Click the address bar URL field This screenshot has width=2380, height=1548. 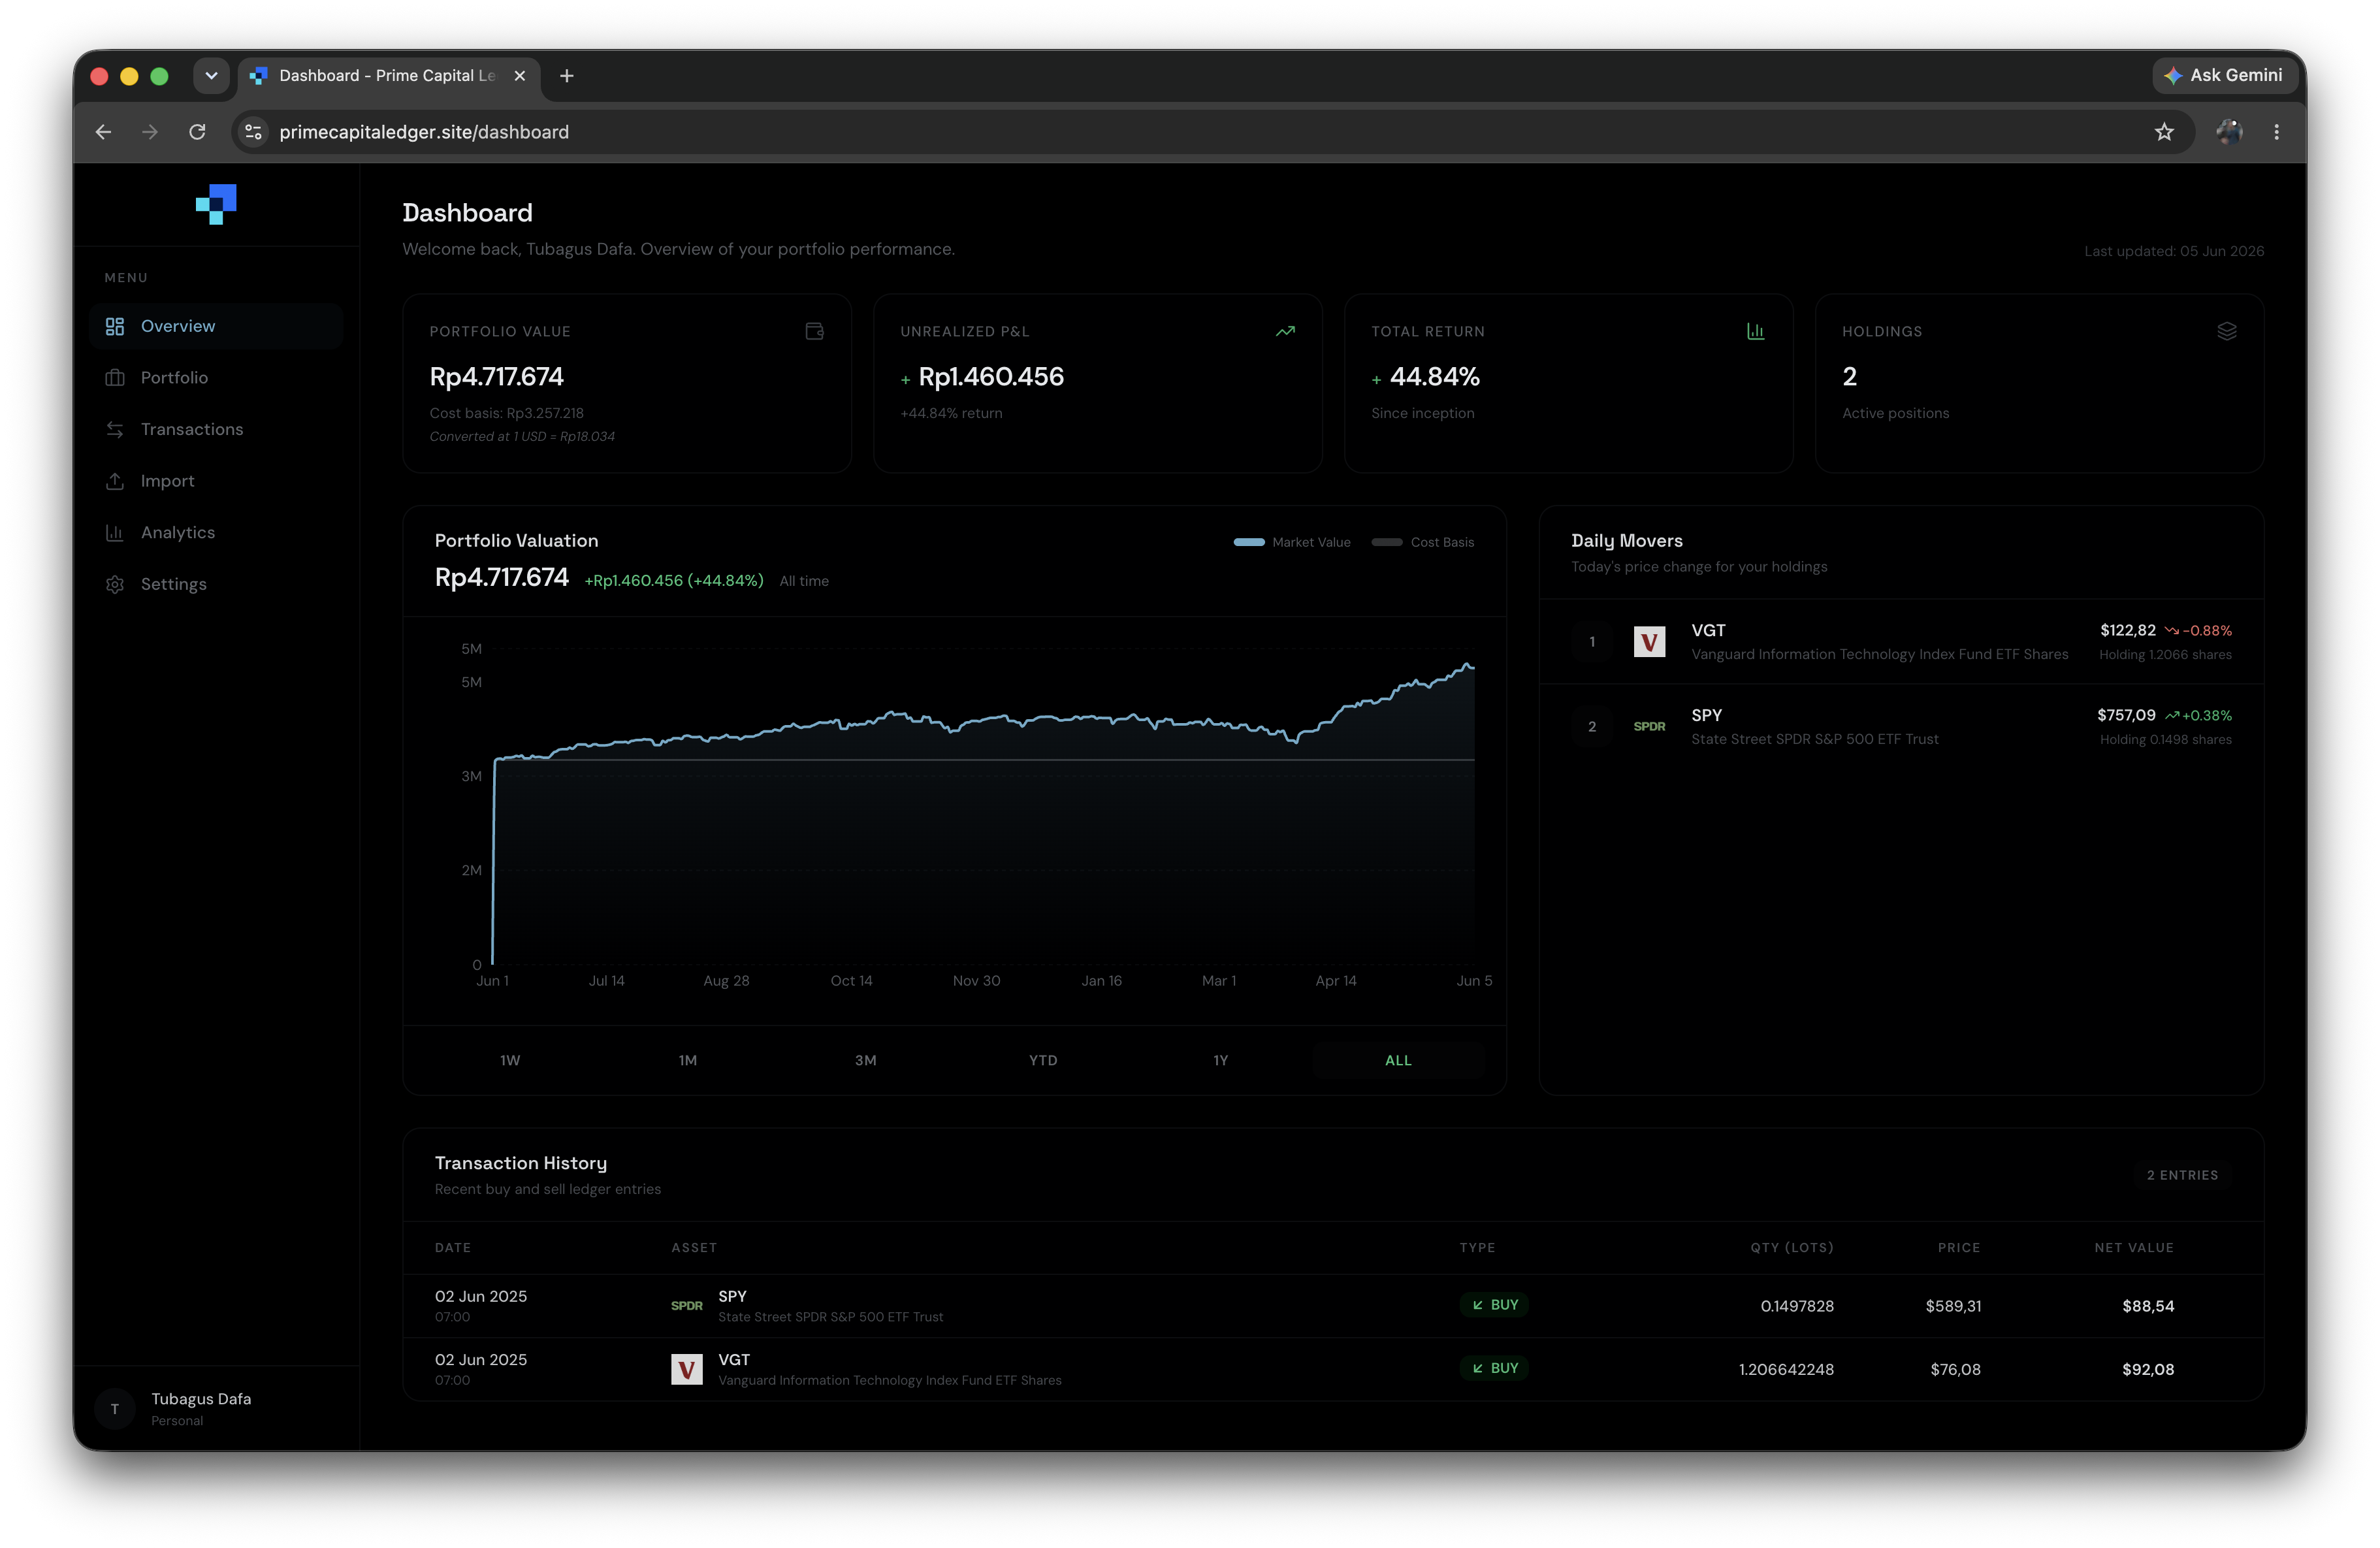click(1213, 132)
